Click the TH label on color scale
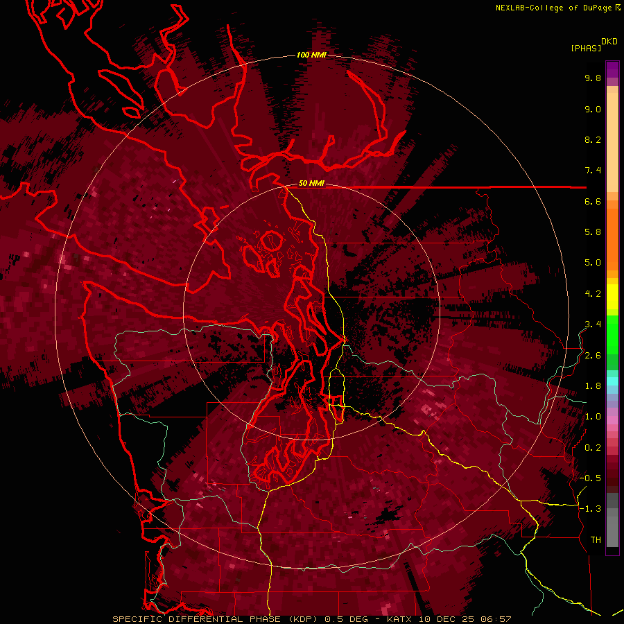 tap(596, 540)
